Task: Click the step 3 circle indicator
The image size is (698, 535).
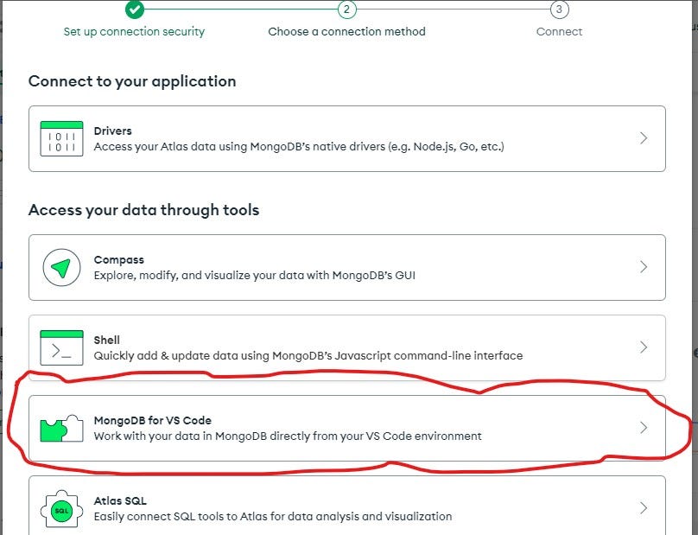Action: pyautogui.click(x=559, y=9)
